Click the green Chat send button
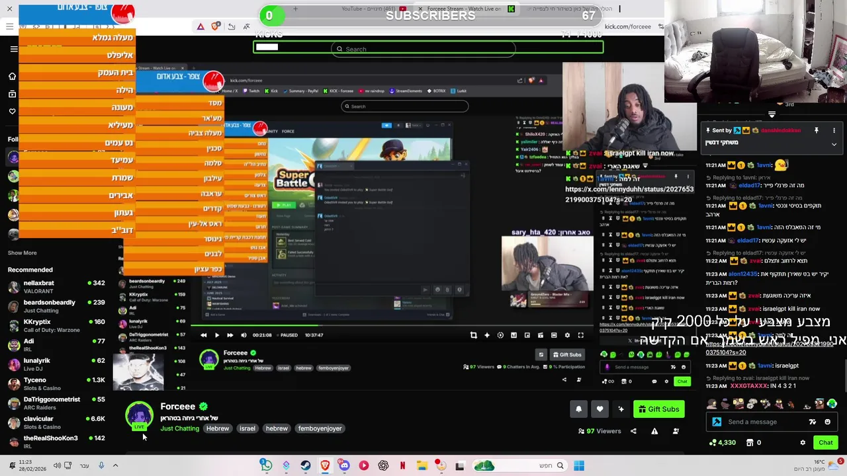The image size is (847, 476). (x=826, y=442)
